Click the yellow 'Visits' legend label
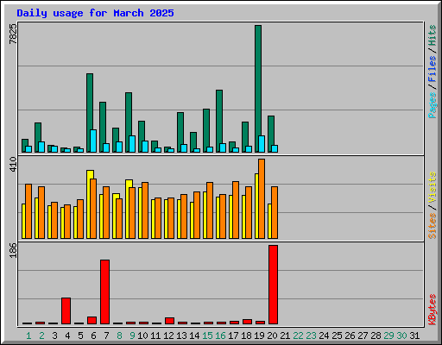 click(x=432, y=188)
